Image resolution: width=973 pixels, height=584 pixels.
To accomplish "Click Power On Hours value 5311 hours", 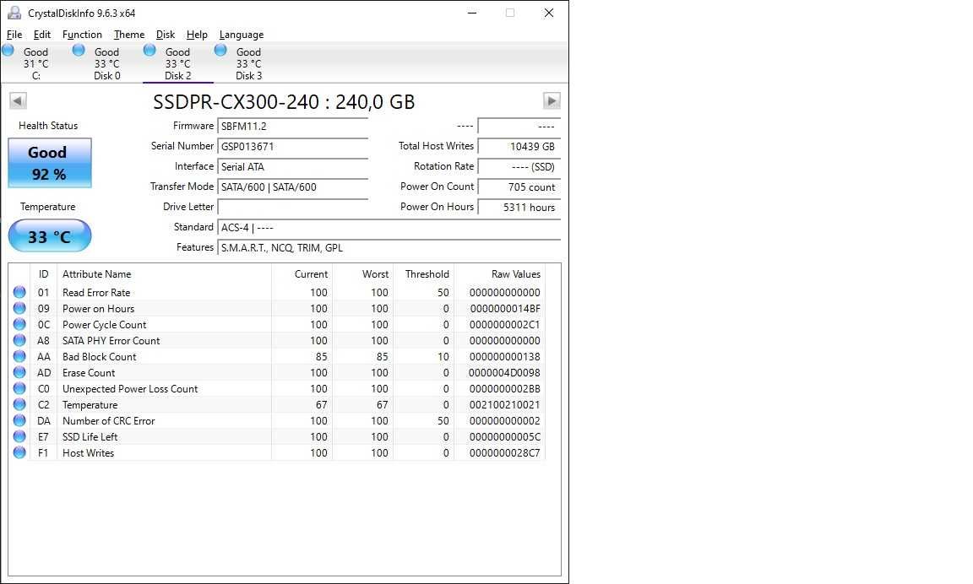I will click(x=519, y=208).
